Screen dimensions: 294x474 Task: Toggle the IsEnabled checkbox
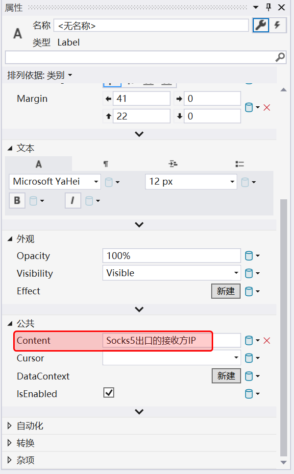coord(109,393)
